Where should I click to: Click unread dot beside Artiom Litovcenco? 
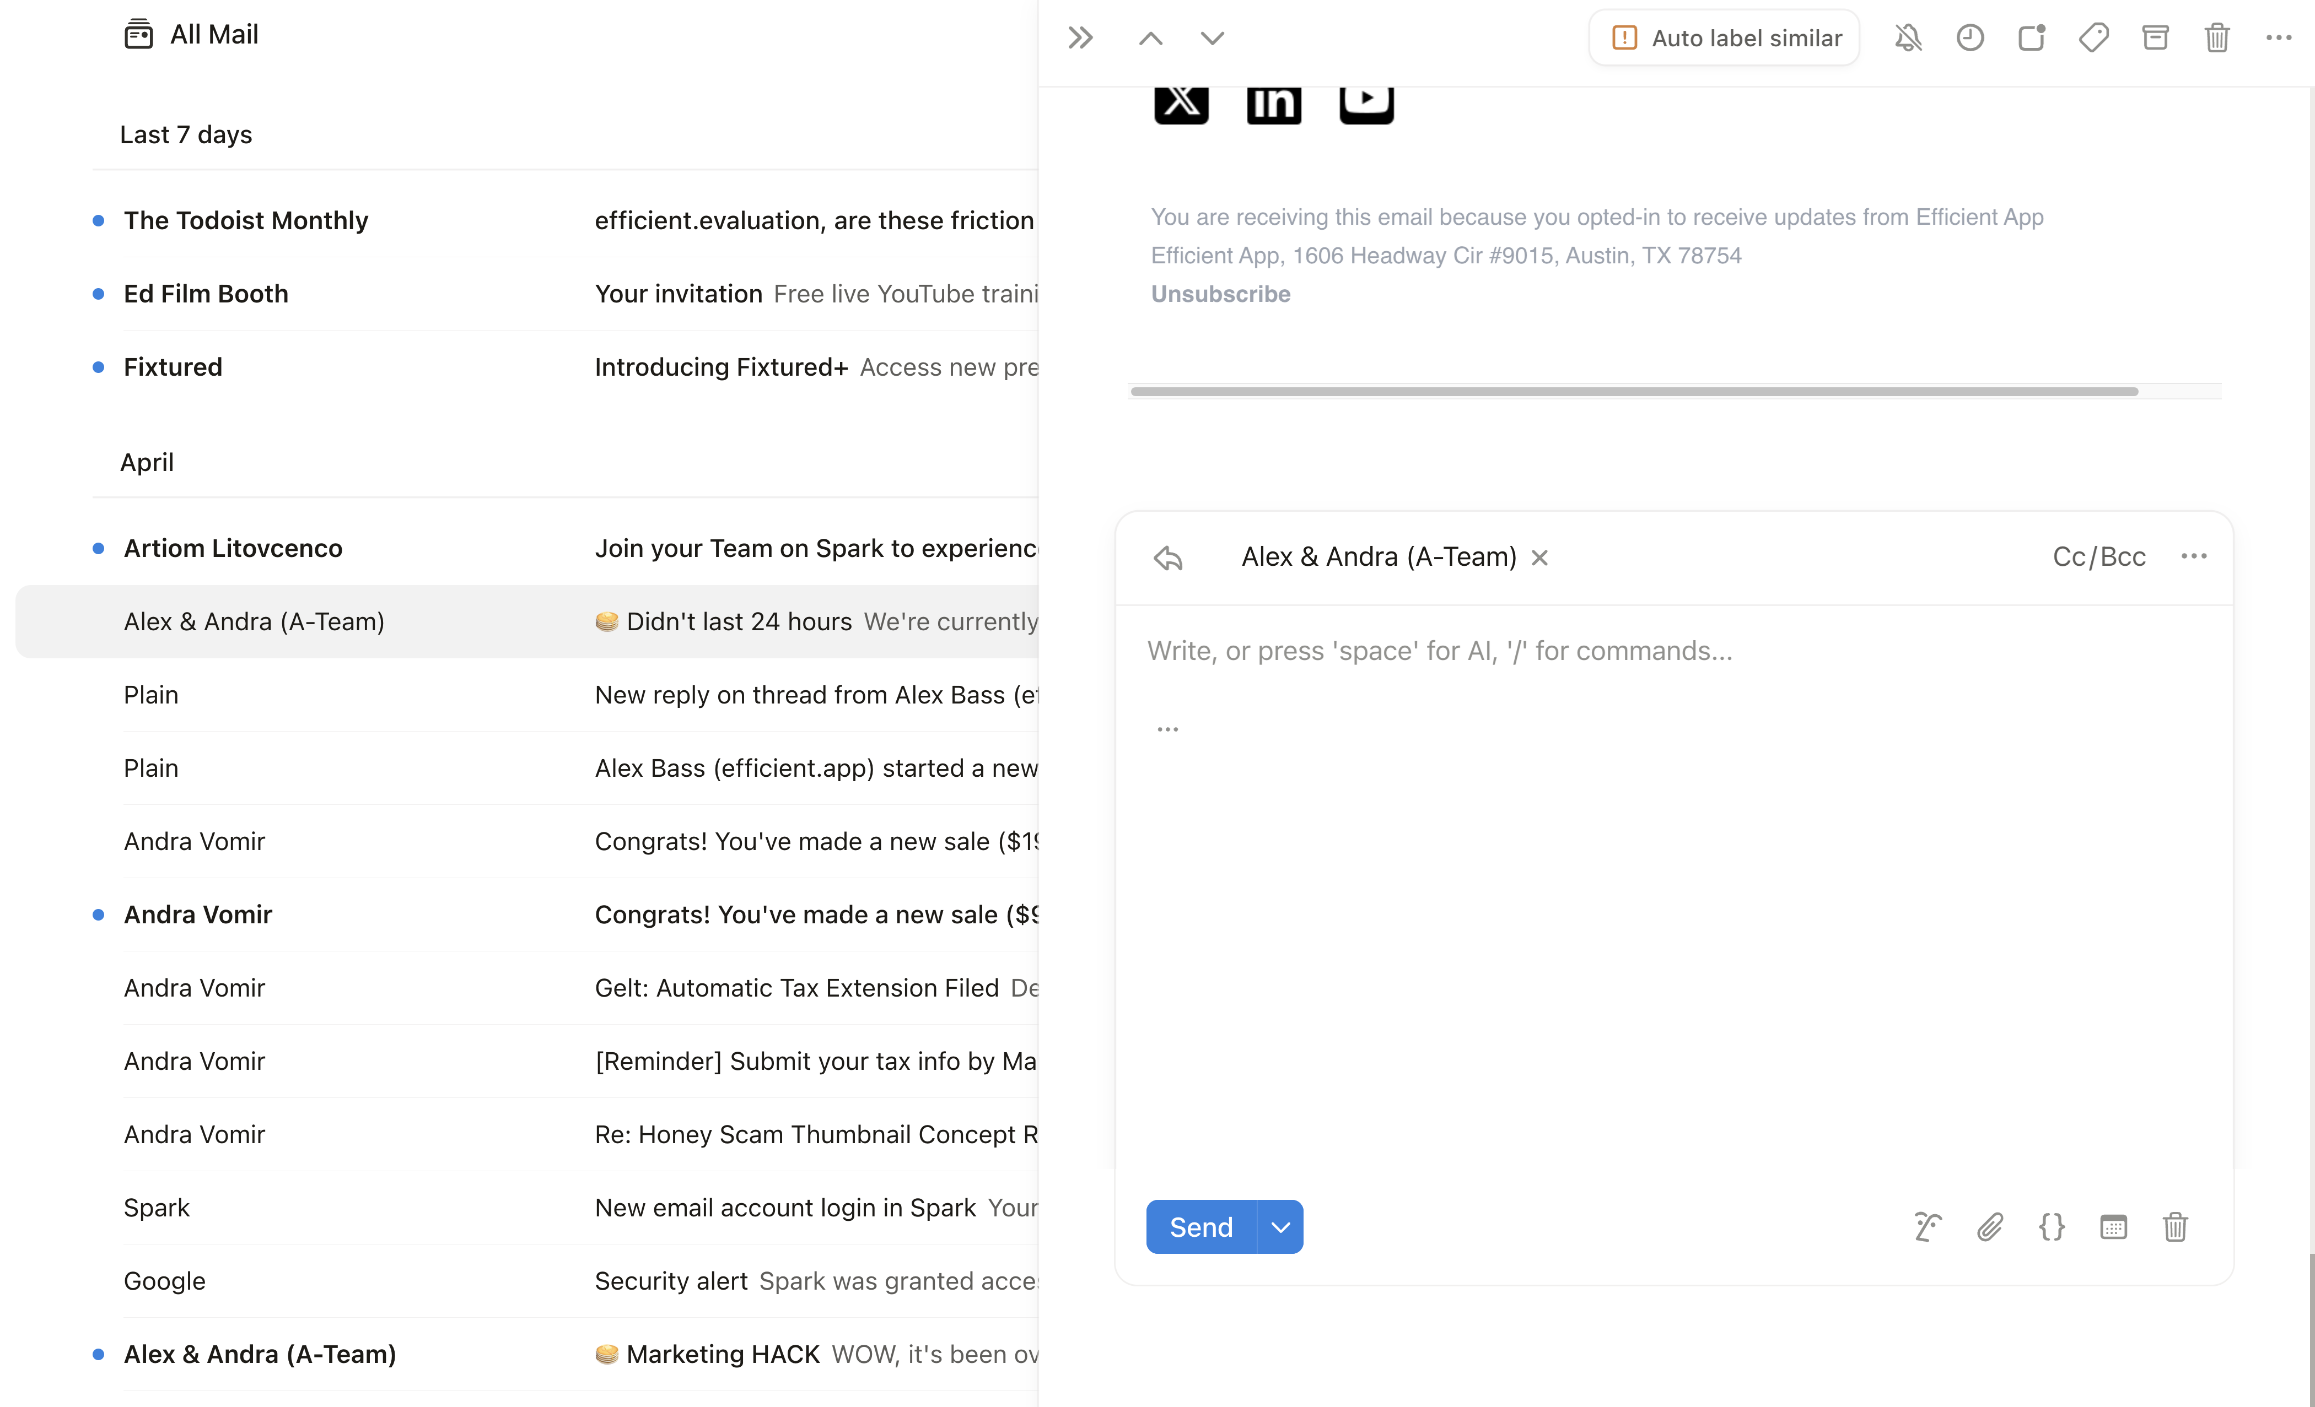(x=98, y=549)
